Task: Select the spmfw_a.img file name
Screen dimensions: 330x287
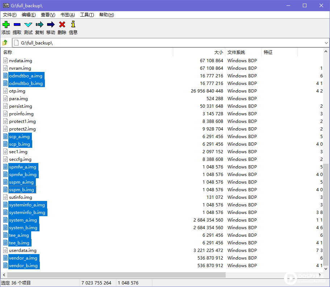Action: point(22,167)
